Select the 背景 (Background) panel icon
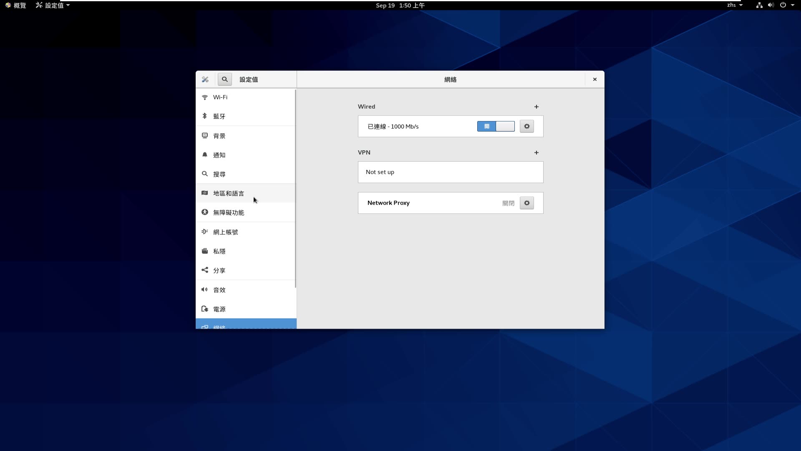 [204, 135]
